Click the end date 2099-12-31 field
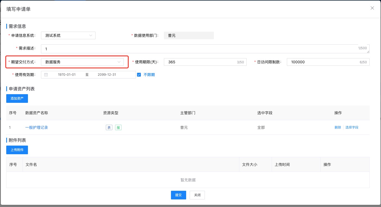 [x=107, y=75]
